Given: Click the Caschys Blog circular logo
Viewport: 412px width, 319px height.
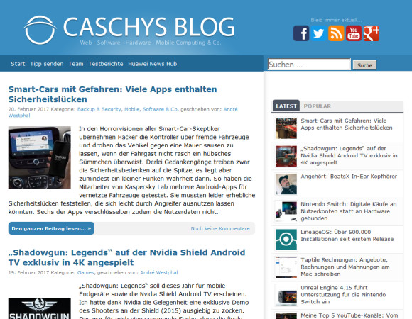Looking at the screenshot, I should coord(40,30).
